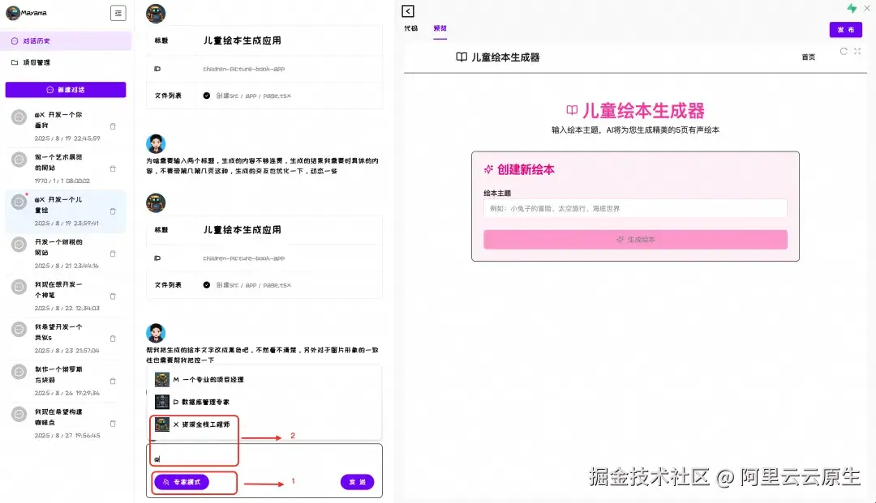Click the back chevron left of 代码 tab
The width and height of the screenshot is (876, 503).
[407, 11]
